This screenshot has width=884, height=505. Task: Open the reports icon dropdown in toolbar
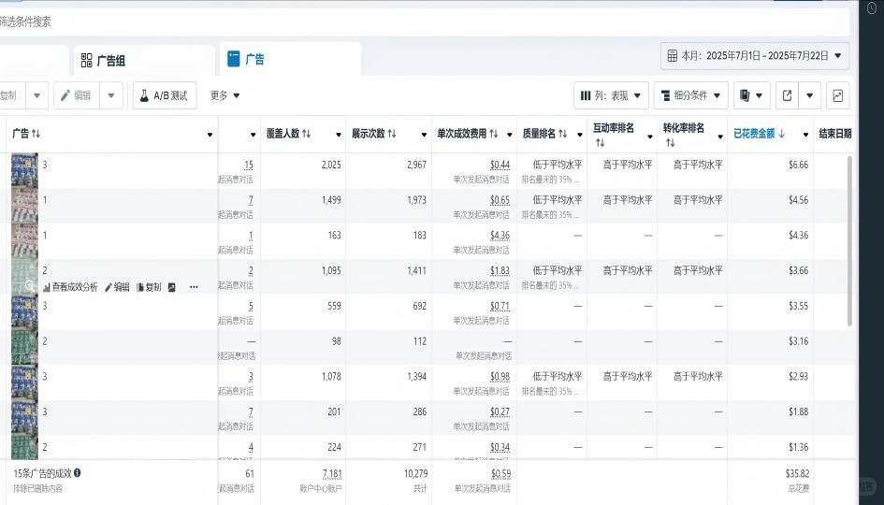pos(751,95)
